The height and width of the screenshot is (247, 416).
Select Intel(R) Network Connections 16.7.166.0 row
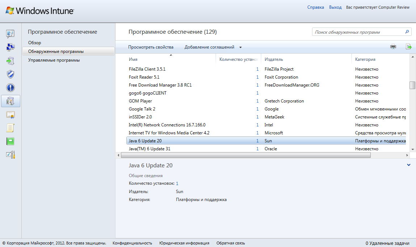click(x=266, y=125)
